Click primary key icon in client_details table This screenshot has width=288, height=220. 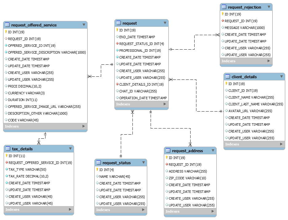226,84
